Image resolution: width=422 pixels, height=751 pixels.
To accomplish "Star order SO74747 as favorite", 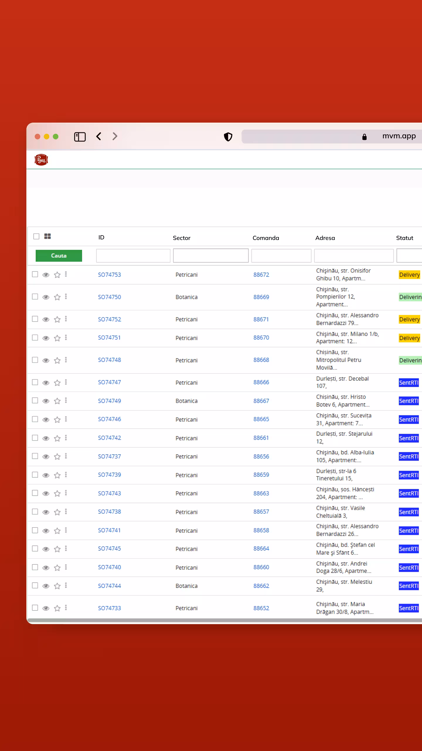I will (57, 383).
